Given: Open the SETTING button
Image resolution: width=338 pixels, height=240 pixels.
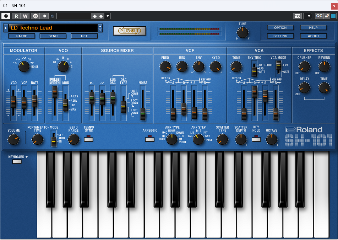Looking at the screenshot, I should (280, 36).
